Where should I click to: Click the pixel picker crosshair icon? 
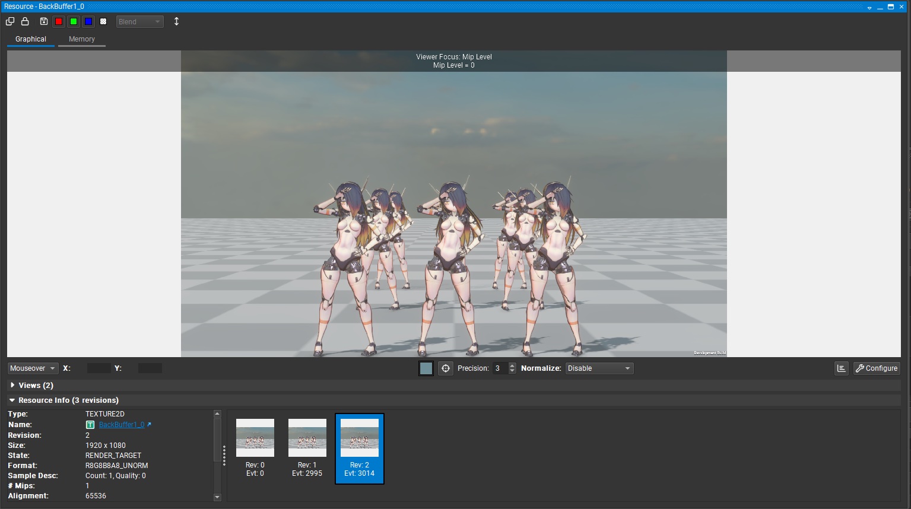446,368
